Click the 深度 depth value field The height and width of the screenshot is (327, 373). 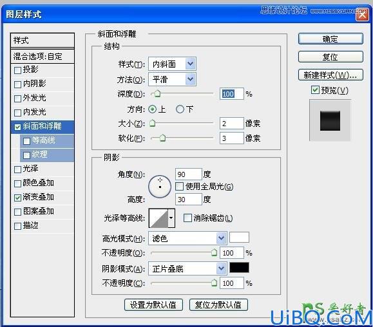coord(232,94)
